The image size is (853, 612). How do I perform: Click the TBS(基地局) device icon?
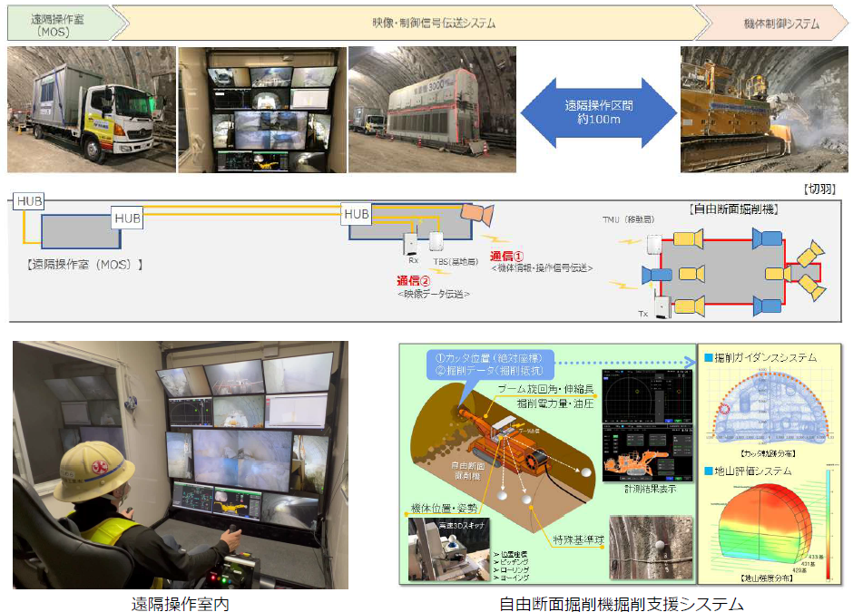click(436, 241)
